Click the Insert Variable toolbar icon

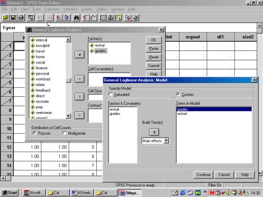pos(94,18)
